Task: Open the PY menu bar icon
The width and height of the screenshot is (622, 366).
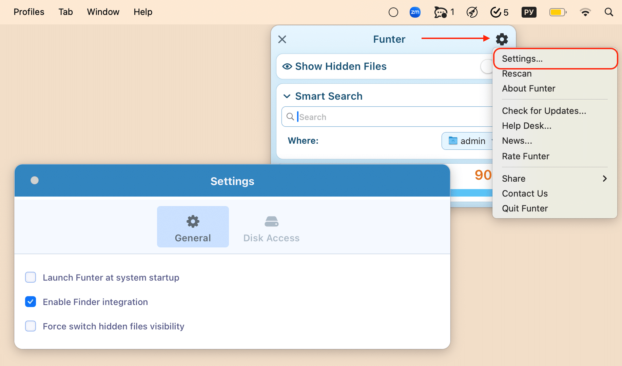Action: 529,13
